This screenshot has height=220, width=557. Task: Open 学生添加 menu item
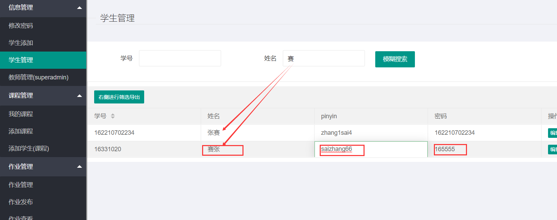tap(43, 43)
